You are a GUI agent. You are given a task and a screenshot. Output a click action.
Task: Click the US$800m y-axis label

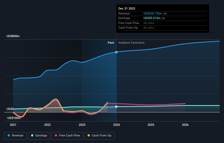[13, 36]
